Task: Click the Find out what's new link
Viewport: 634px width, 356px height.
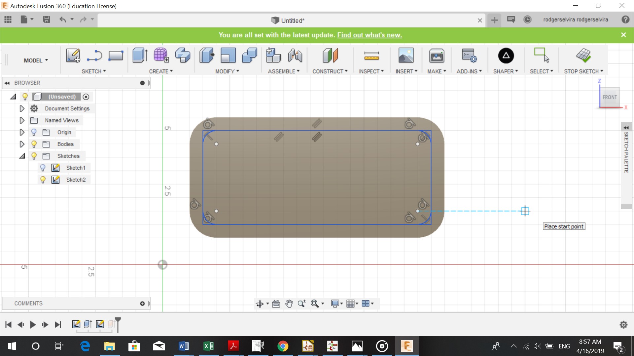Action: 369,35
